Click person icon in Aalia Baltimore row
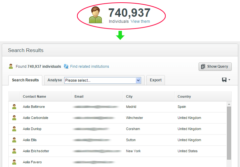The image size is (240, 167). (14, 107)
